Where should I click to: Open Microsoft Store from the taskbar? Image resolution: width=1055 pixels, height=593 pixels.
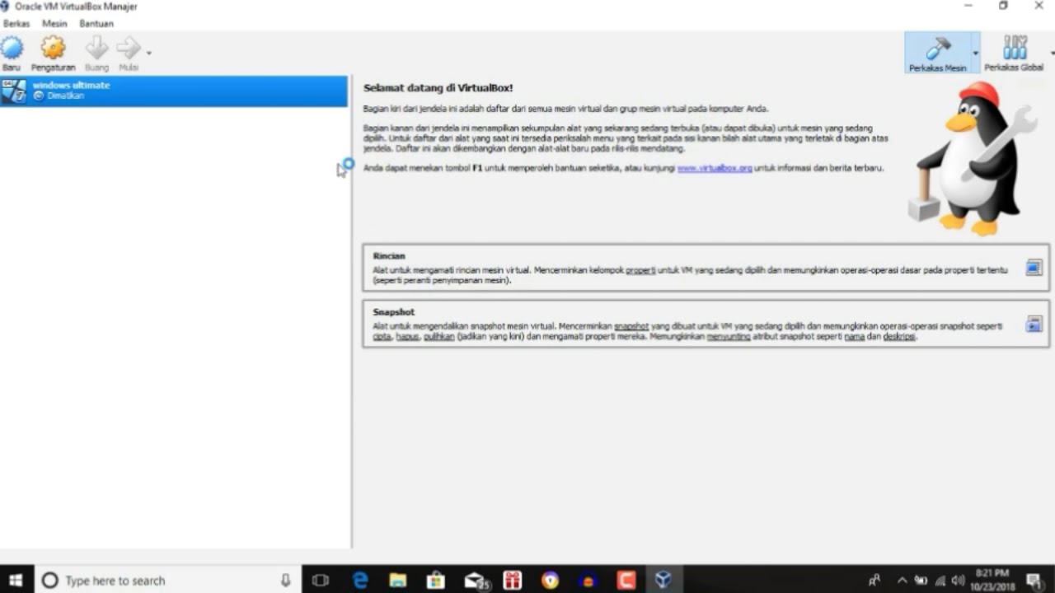pyautogui.click(x=436, y=580)
